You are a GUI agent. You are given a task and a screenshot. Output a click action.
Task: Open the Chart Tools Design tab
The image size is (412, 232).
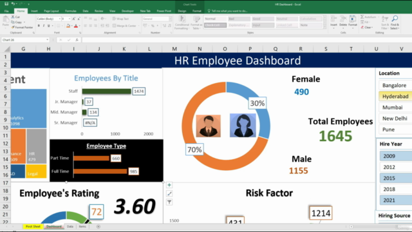182,11
